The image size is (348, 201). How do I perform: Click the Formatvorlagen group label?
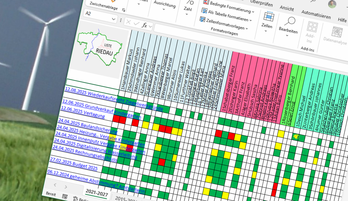(x=224, y=31)
